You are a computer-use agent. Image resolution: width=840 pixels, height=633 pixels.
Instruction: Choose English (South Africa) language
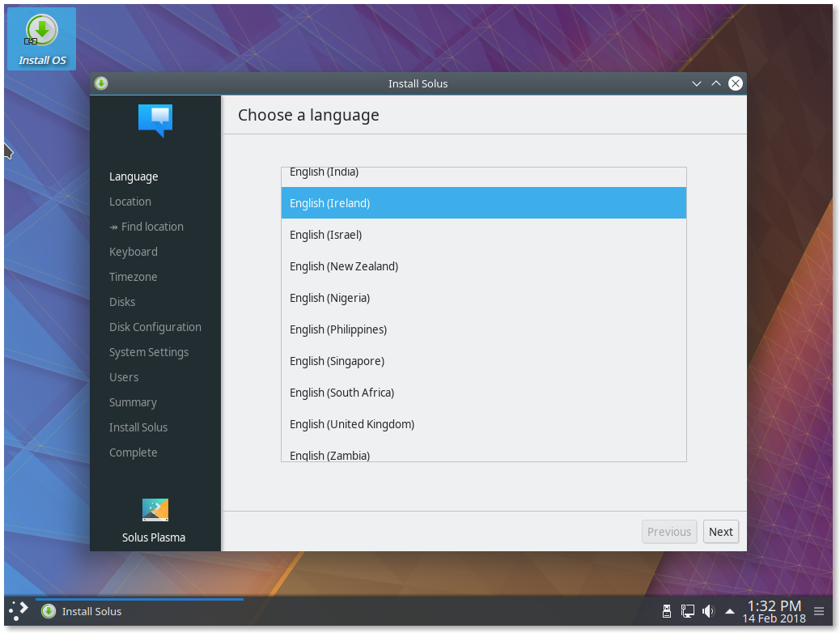tap(483, 393)
